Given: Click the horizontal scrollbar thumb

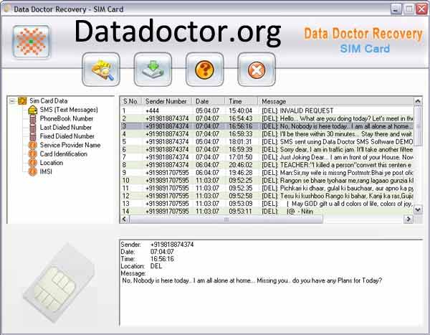Looking at the screenshot, I should [226, 219].
